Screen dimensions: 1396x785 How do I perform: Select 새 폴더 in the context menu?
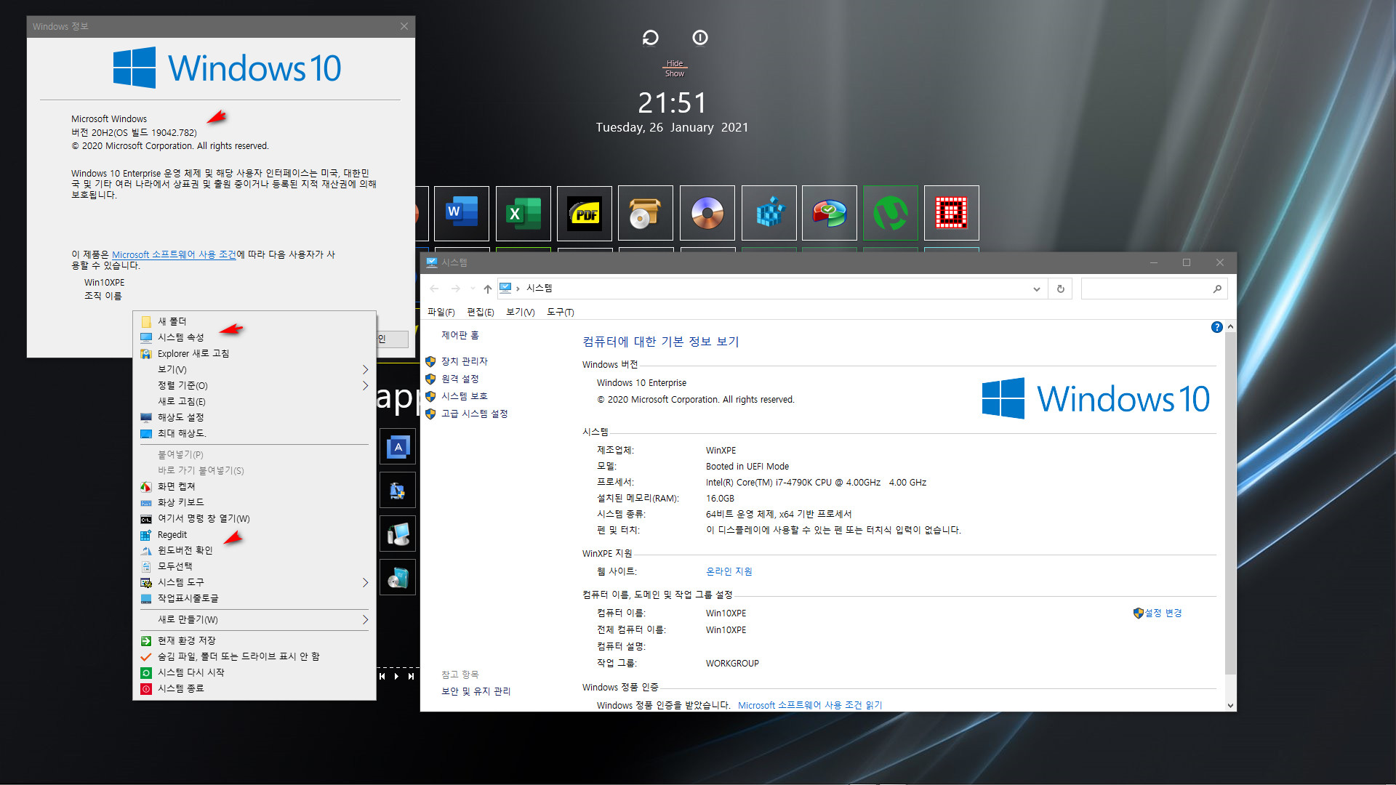(254, 321)
